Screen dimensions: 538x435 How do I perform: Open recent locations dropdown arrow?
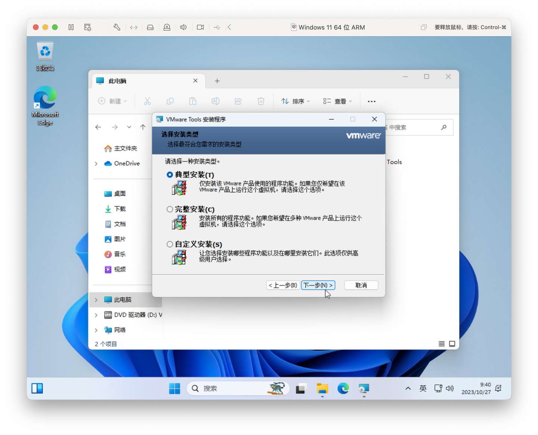click(x=129, y=127)
